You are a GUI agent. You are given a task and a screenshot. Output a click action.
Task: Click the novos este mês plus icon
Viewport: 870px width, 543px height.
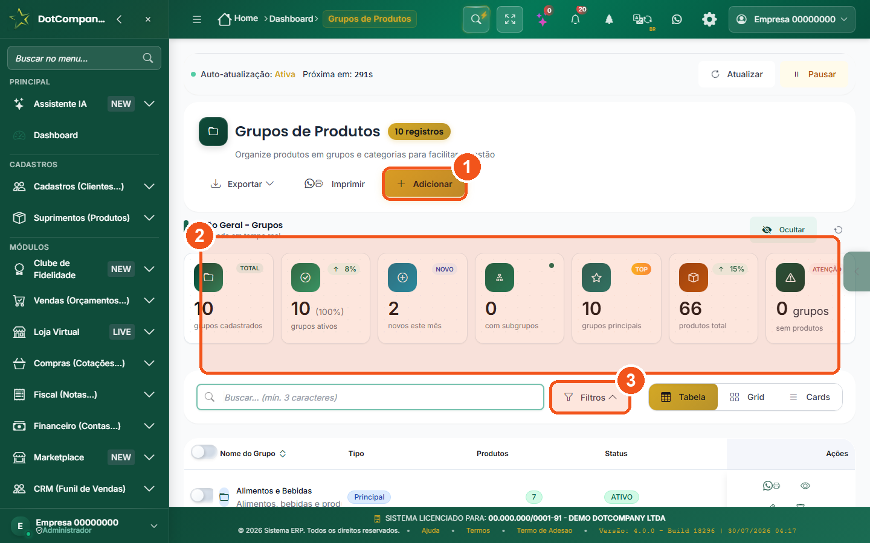[x=402, y=278]
